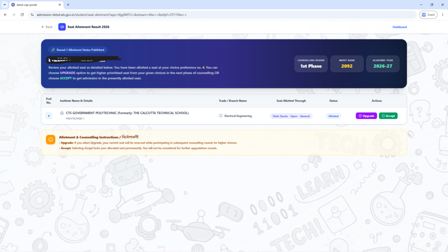Click the address bar URL
This screenshot has height=252, width=448.
(112, 14)
